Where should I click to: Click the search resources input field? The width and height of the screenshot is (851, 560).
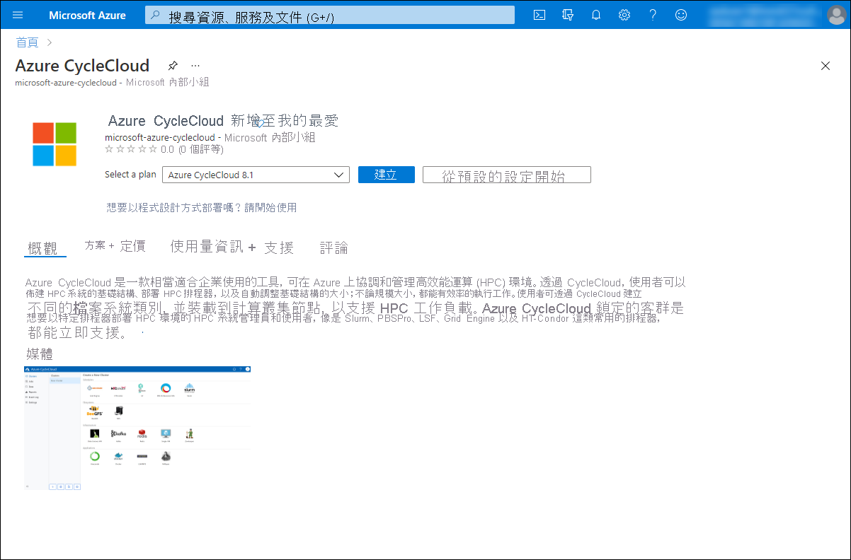pyautogui.click(x=328, y=14)
